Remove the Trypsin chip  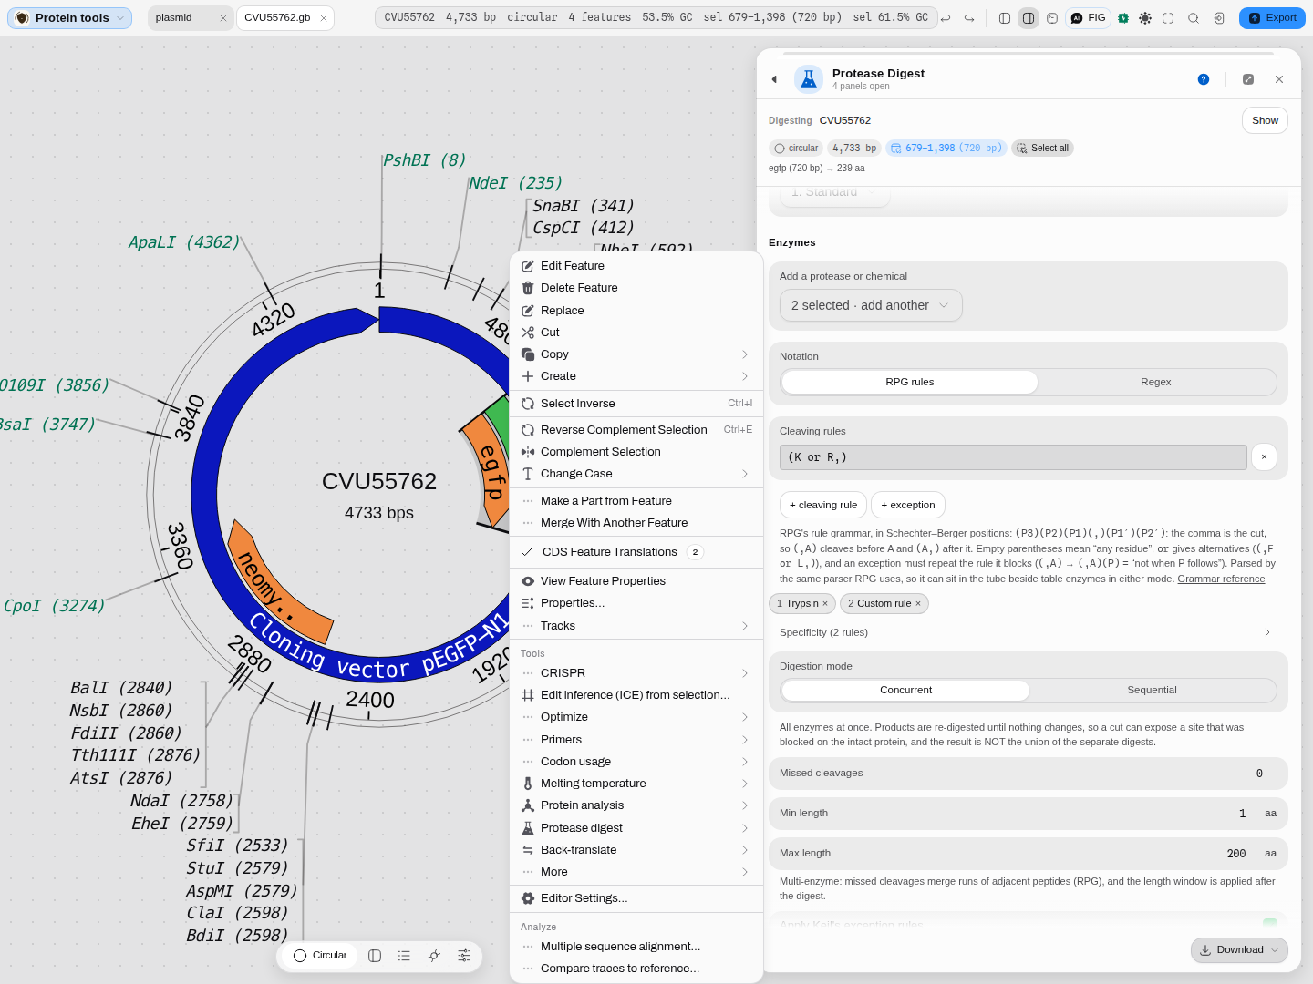(825, 603)
